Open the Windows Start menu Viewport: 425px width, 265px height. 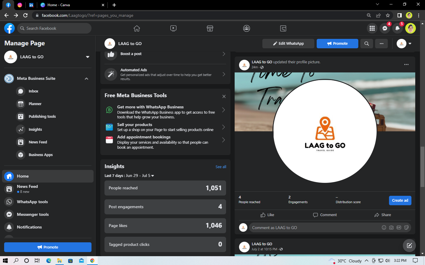(x=5, y=261)
